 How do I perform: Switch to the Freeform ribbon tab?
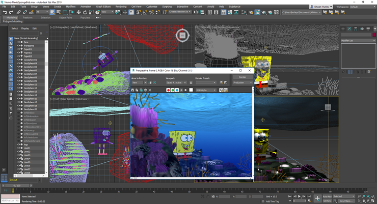click(28, 17)
